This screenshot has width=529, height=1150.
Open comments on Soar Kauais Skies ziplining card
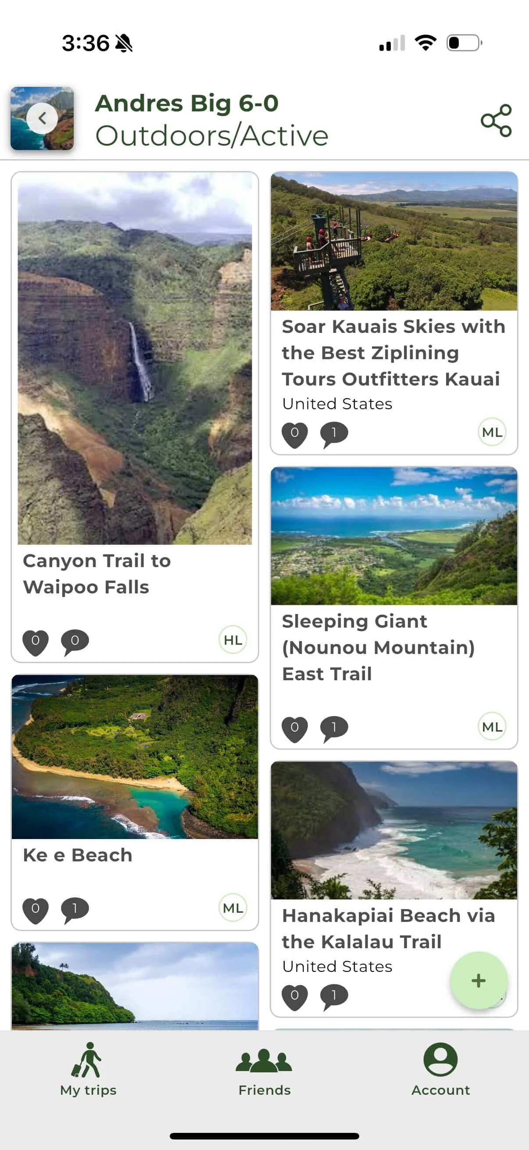pos(333,433)
